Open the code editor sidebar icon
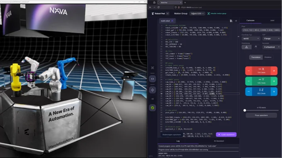 153,79
